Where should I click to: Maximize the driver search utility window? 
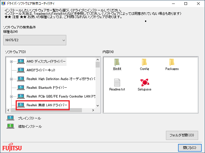click(186, 4)
